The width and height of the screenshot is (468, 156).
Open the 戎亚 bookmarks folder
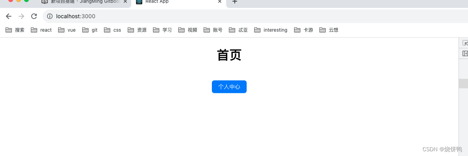[x=238, y=30]
